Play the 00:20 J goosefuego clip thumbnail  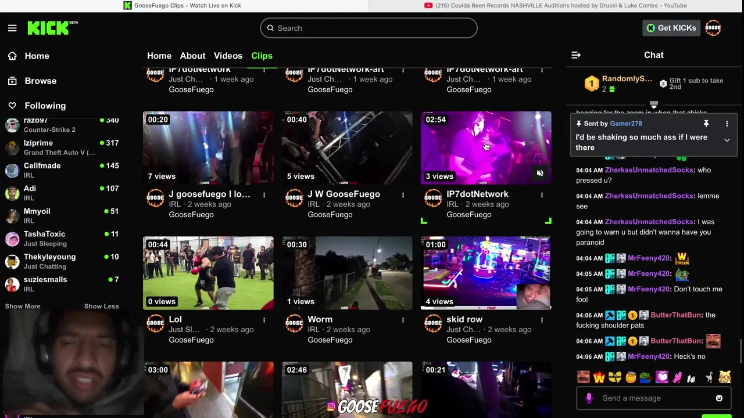tap(208, 148)
